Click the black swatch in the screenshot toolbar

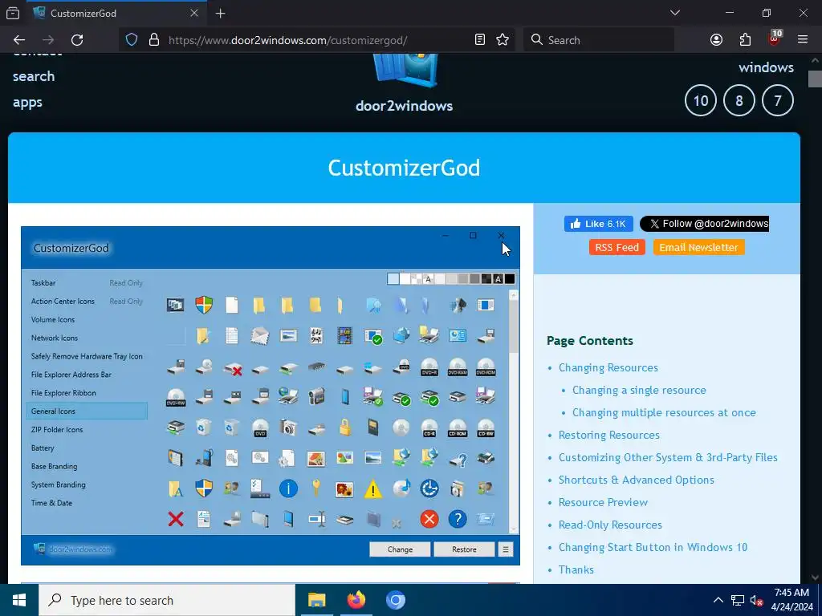pyautogui.click(x=510, y=278)
